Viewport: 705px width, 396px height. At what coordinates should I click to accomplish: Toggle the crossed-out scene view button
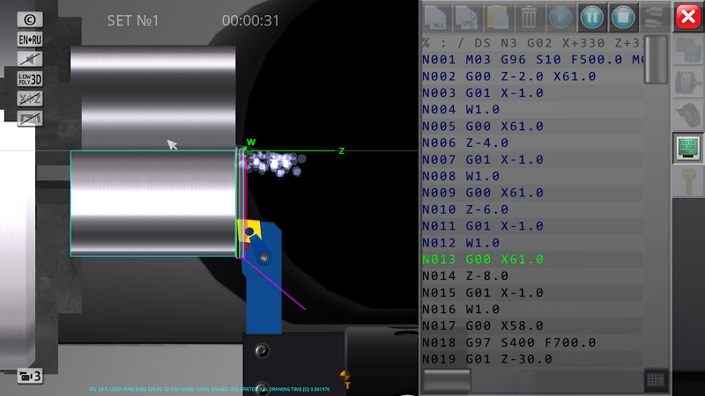(30, 119)
